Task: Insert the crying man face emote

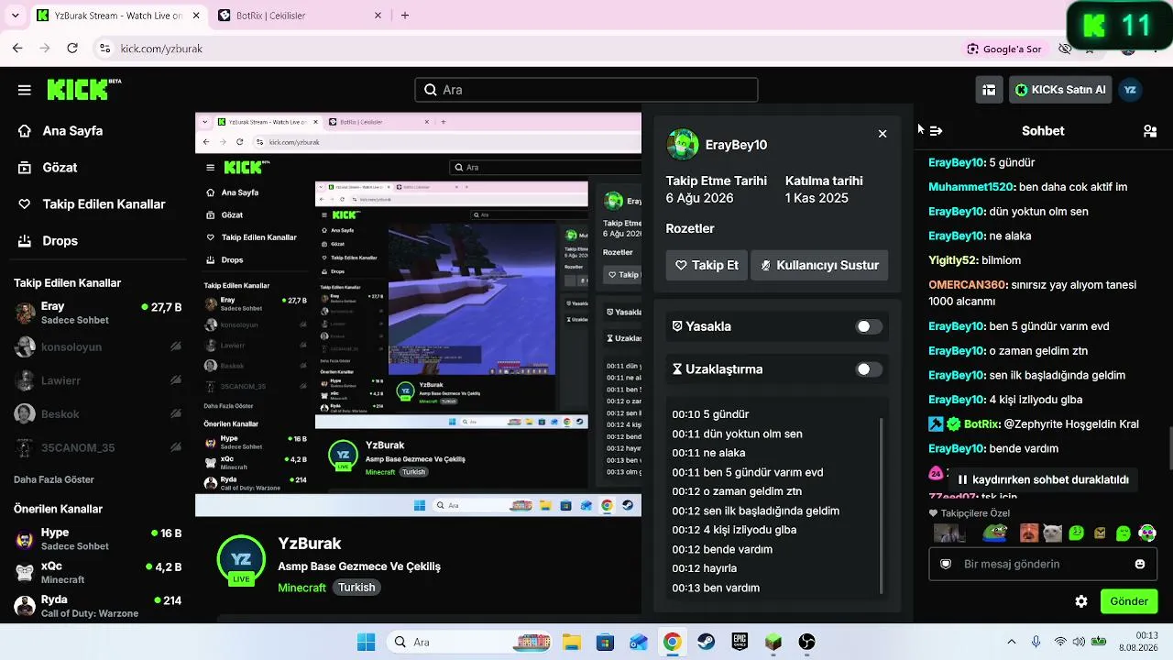Action: (1029, 533)
